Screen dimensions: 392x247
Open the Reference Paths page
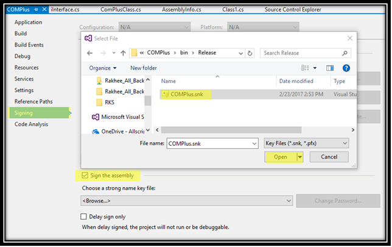coord(33,101)
